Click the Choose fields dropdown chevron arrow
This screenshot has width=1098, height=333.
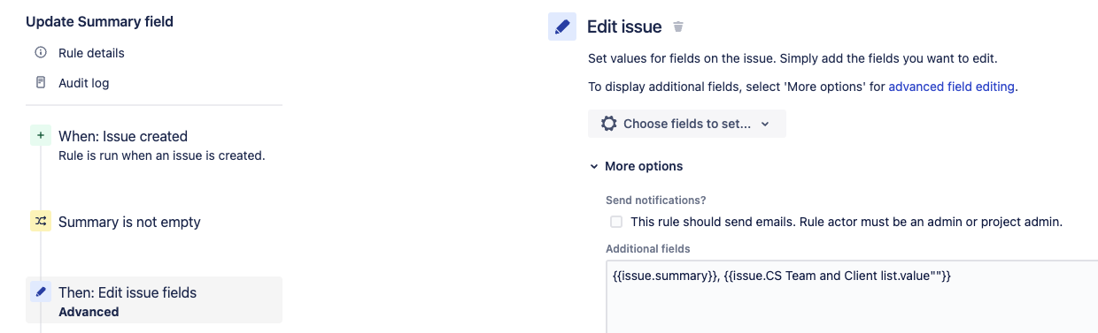765,125
